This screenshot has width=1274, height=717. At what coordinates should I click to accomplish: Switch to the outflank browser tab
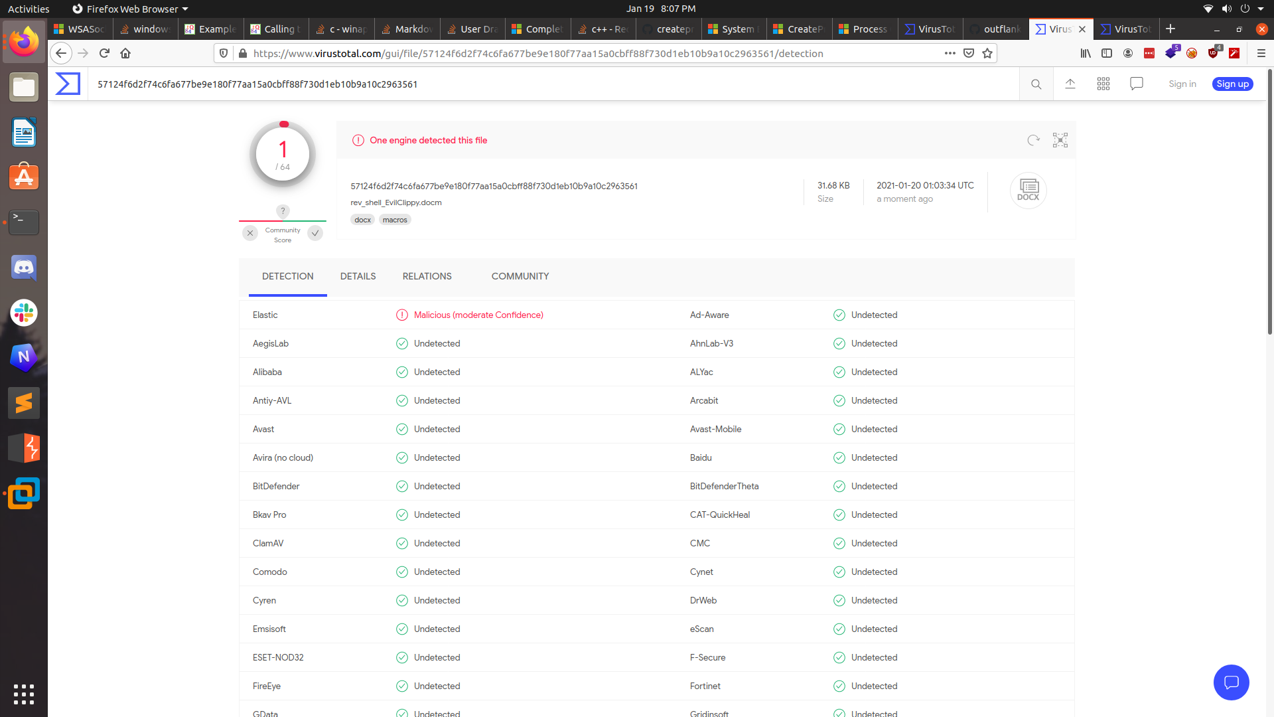pos(996,29)
